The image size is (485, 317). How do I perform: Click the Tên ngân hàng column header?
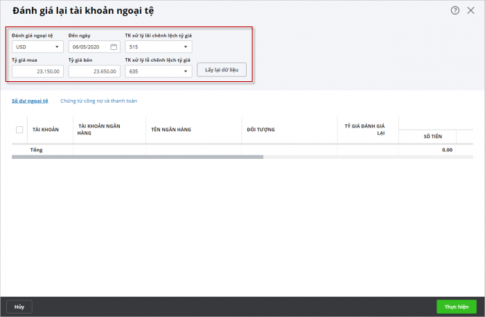tap(170, 129)
